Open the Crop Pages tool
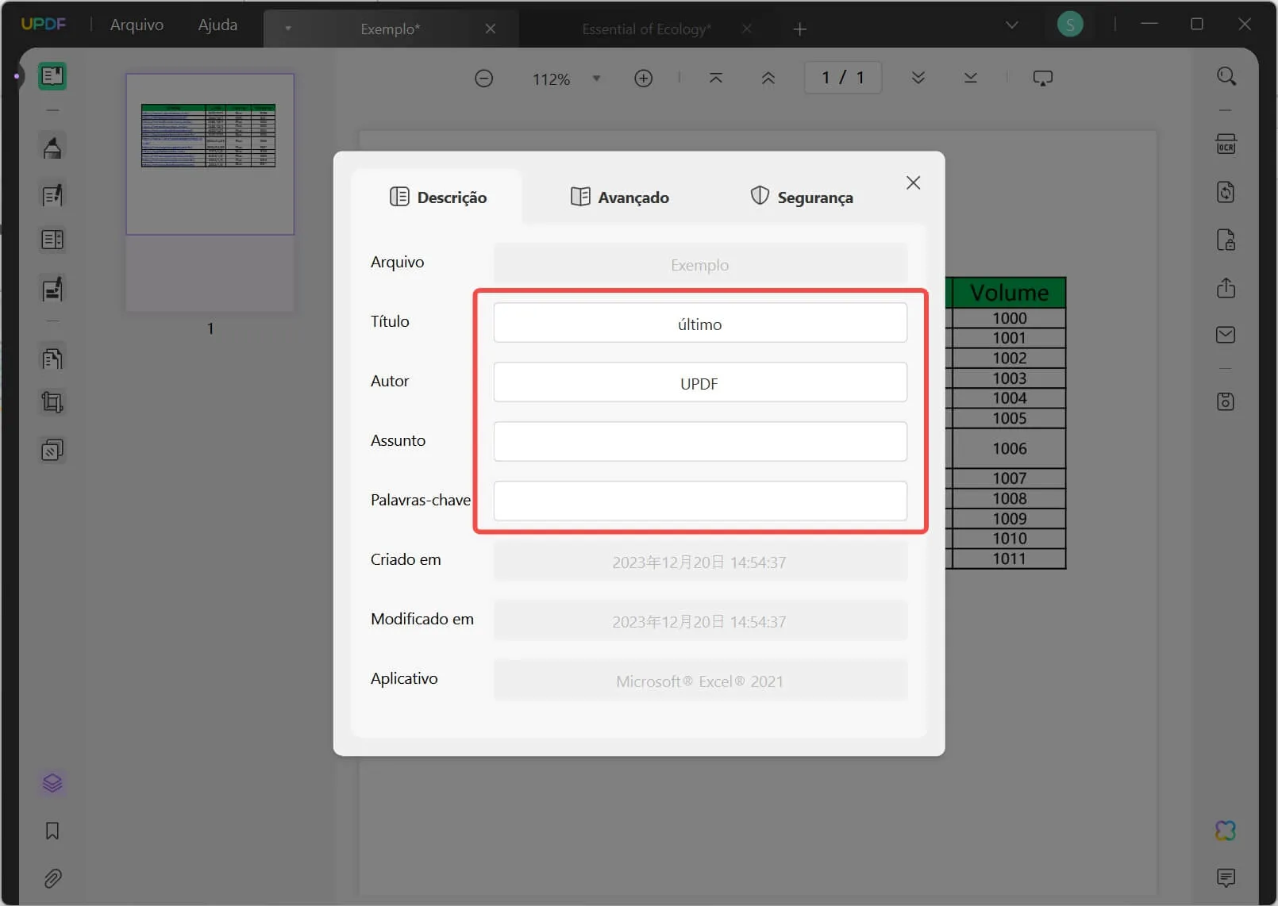The height and width of the screenshot is (906, 1278). coord(52,402)
